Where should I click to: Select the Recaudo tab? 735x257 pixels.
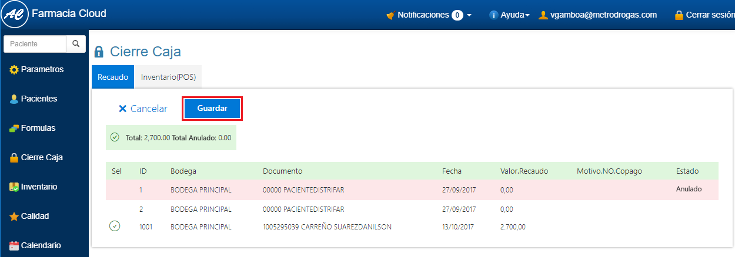tap(113, 77)
